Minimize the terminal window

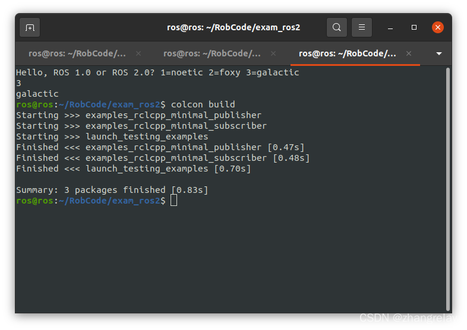390,28
